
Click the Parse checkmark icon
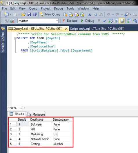pos(105,21)
